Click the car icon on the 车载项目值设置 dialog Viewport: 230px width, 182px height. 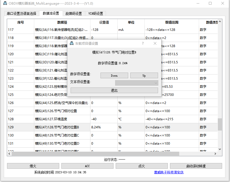pyautogui.click(x=71, y=43)
